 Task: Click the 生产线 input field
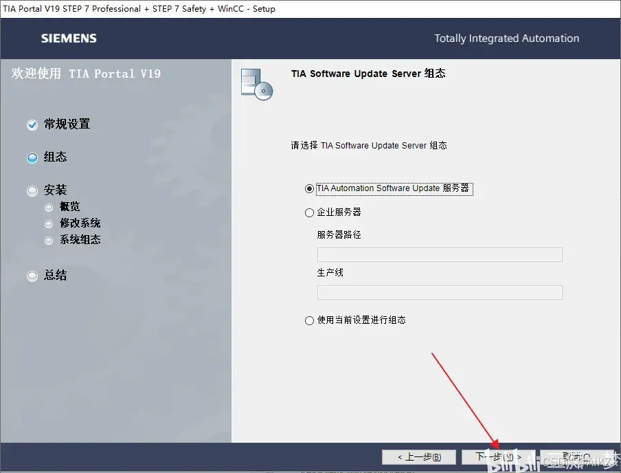[440, 293]
